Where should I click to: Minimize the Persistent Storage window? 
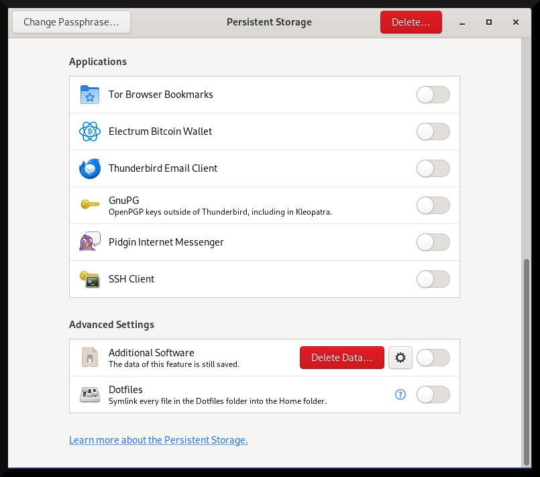click(x=462, y=22)
